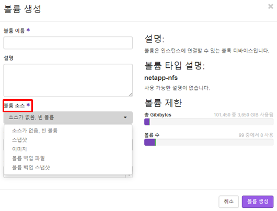
Task: Click the 볼륨 수 usage bar
Action: (209, 142)
